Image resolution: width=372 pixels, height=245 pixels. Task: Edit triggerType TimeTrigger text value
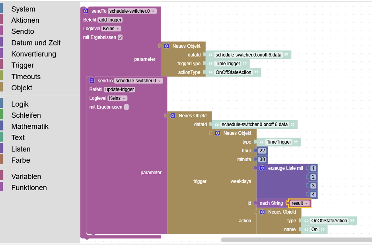[x=228, y=64]
